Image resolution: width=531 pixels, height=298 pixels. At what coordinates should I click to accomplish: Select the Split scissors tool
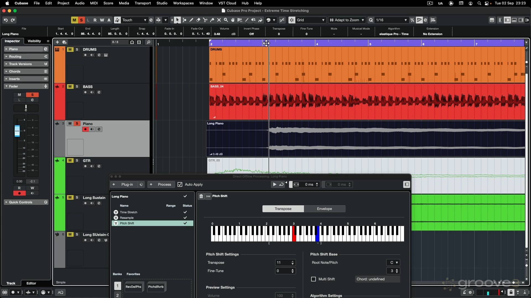[x=205, y=20]
